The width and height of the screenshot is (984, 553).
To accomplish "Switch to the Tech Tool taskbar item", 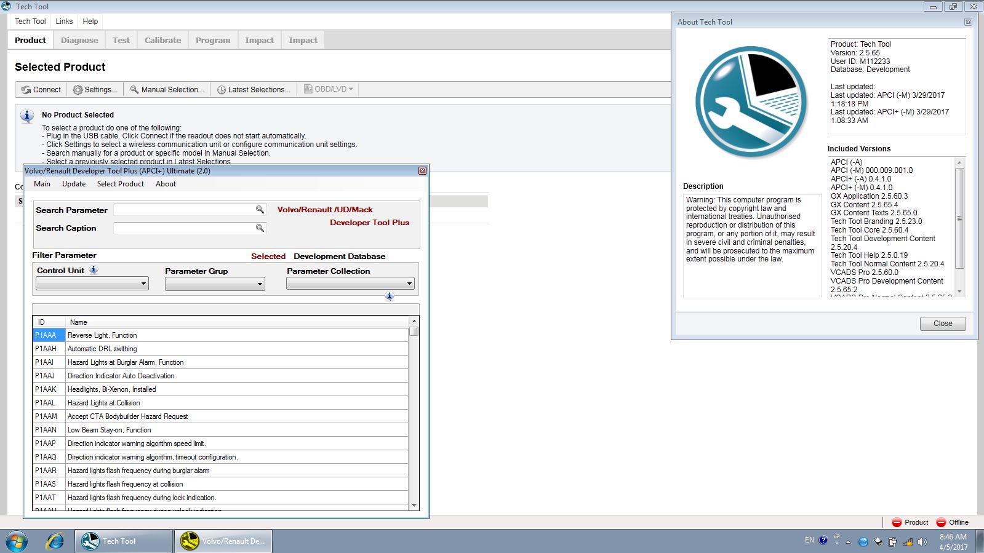I will point(124,541).
